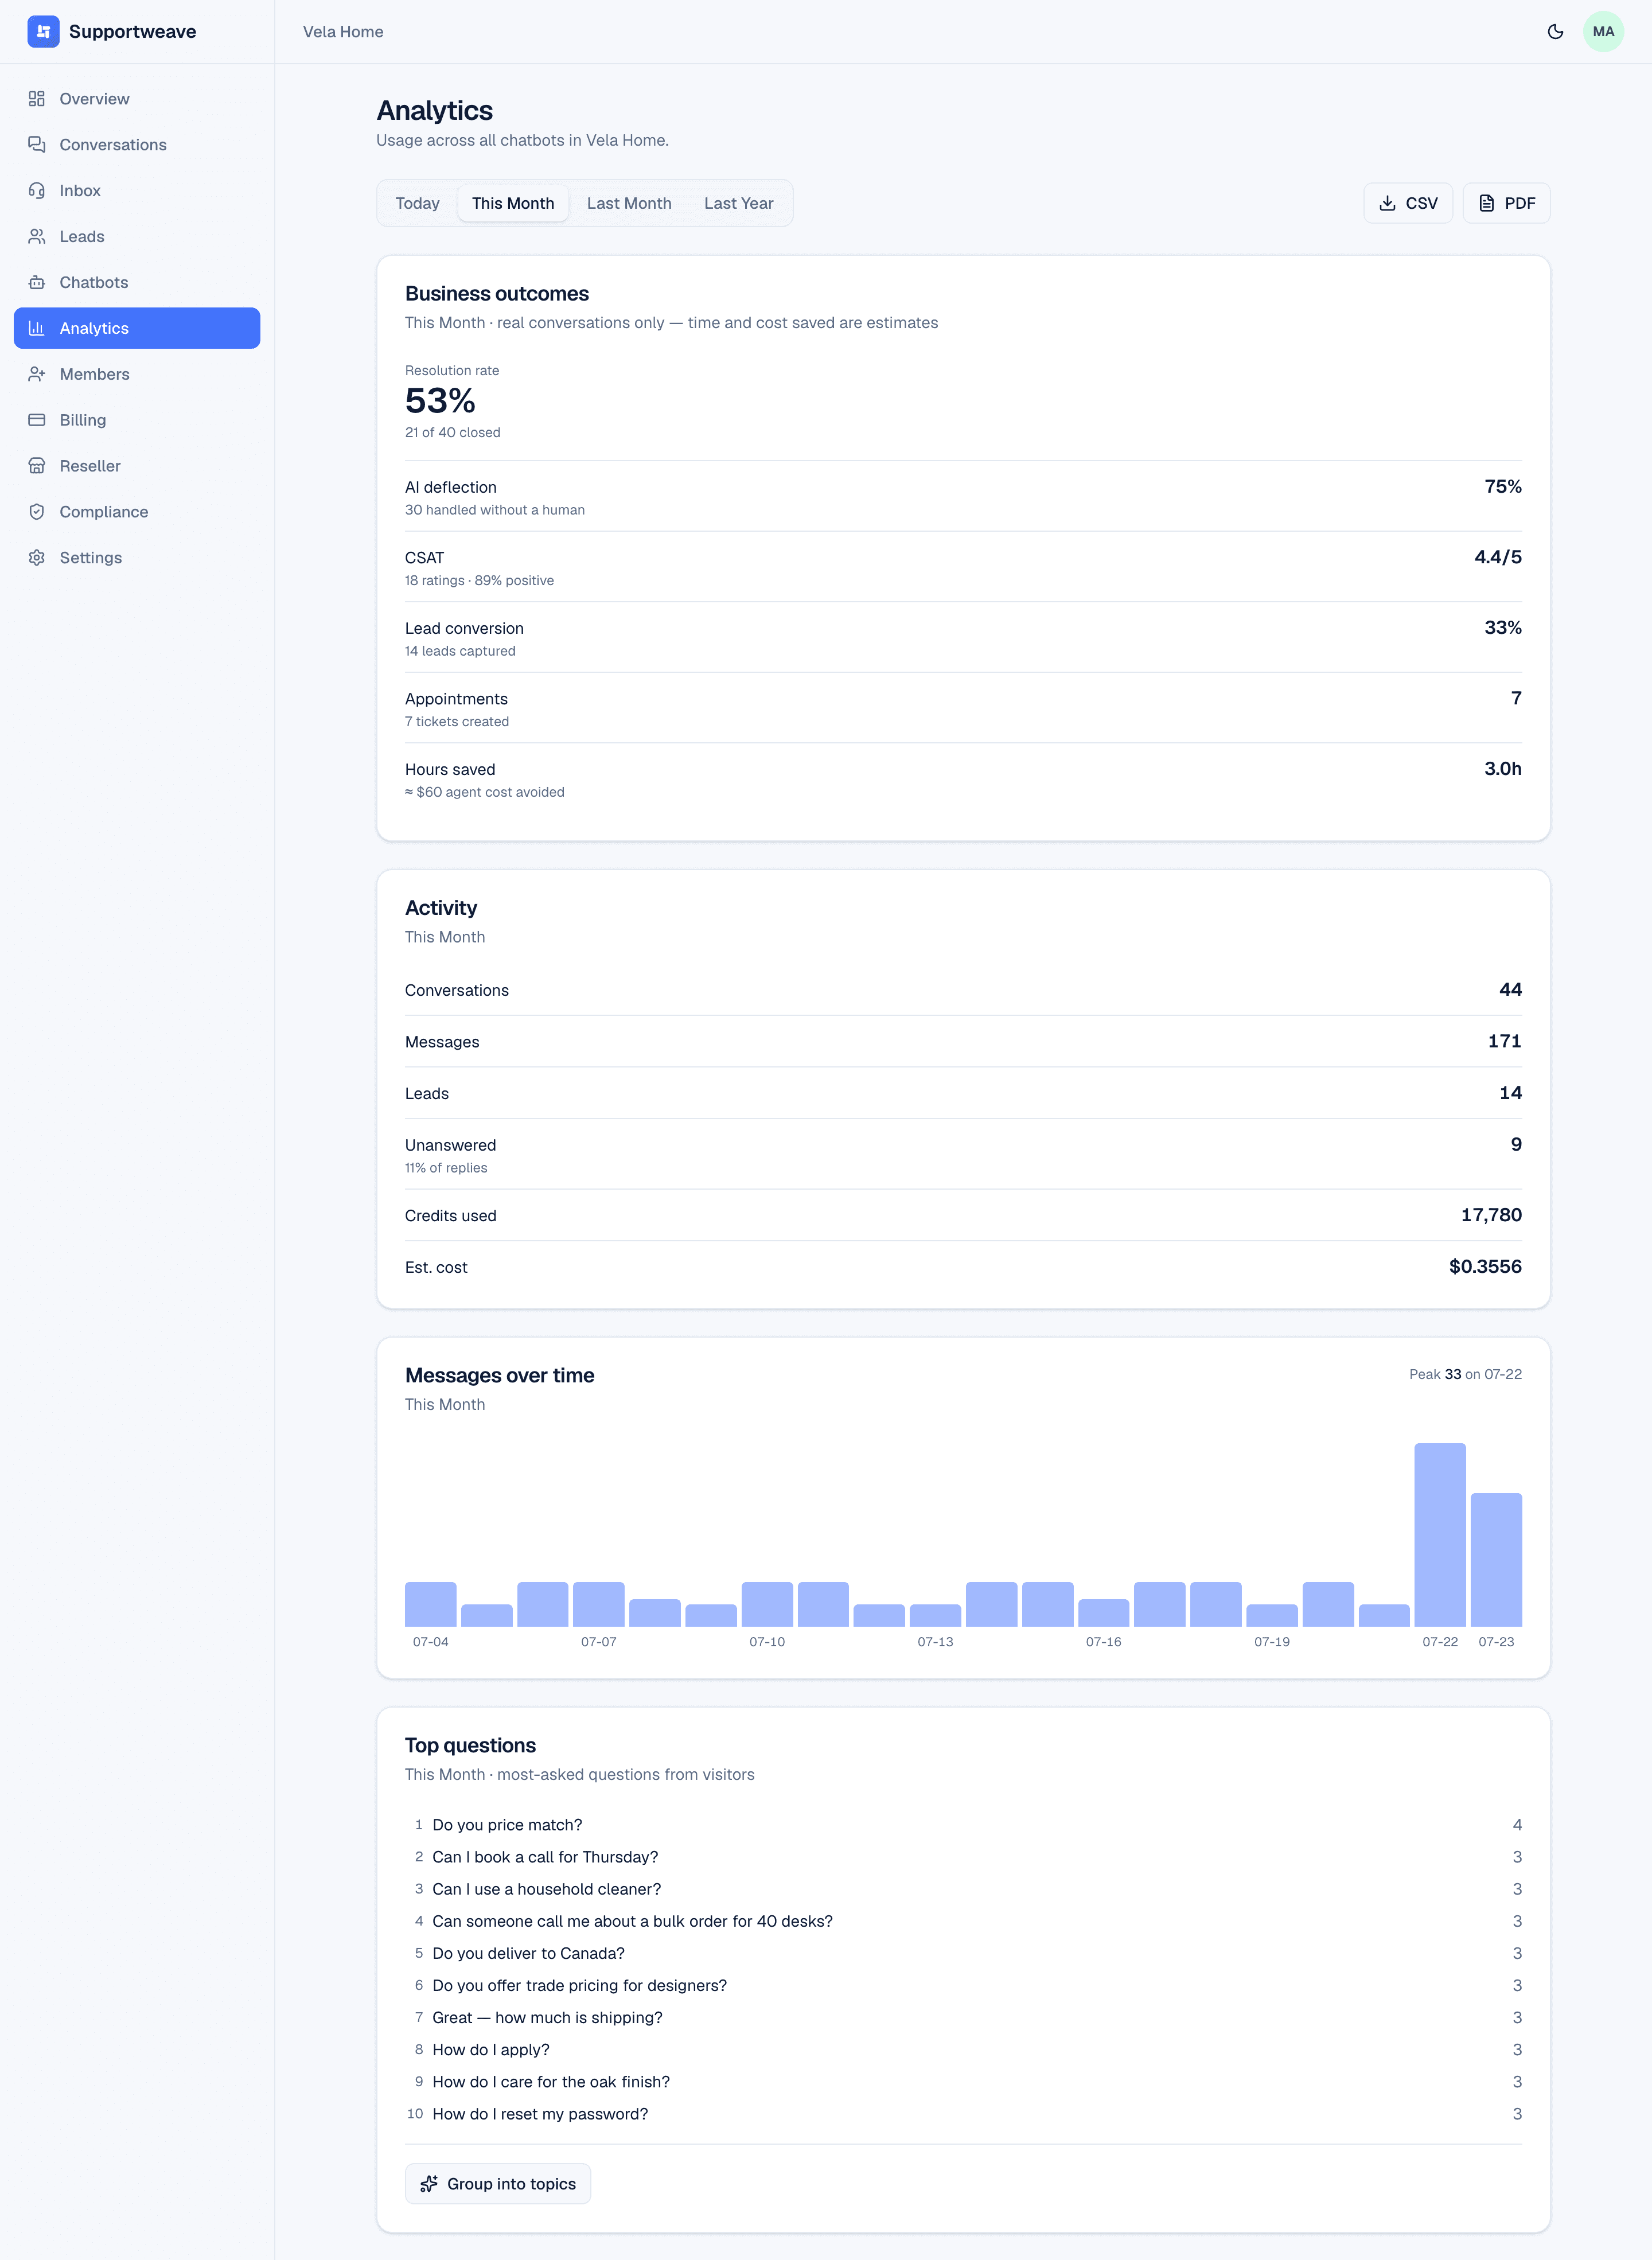Image resolution: width=1652 pixels, height=2260 pixels.
Task: Click the Inbox headset icon
Action: pyautogui.click(x=37, y=191)
